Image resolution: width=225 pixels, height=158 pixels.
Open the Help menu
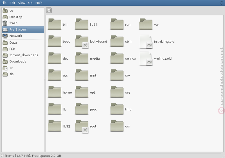[x=39, y=3]
